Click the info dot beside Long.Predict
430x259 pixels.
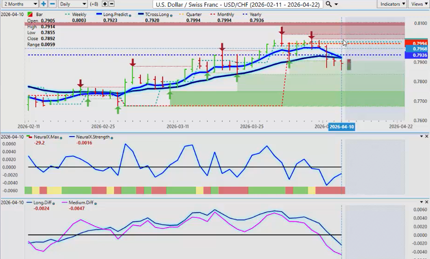pos(130,15)
